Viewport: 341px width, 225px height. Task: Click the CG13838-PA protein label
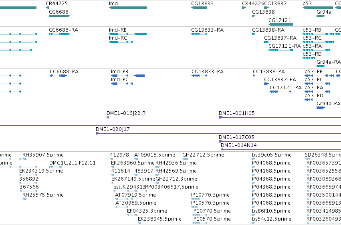click(269, 72)
